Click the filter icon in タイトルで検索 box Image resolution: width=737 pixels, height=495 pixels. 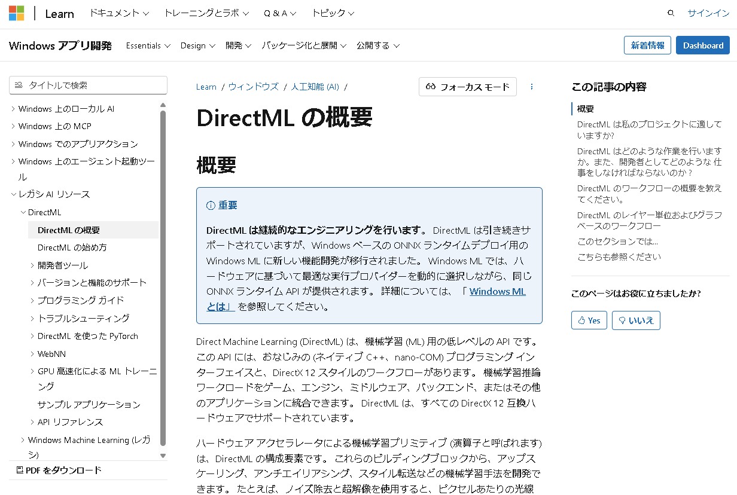19,85
